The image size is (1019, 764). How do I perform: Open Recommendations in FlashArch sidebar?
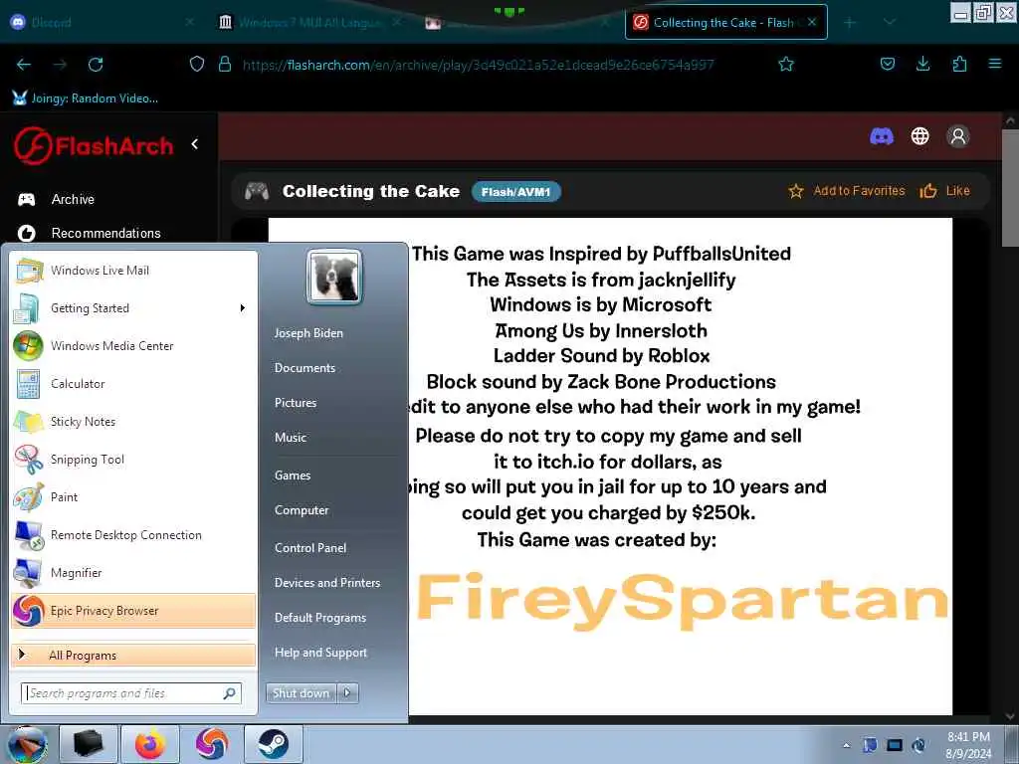pos(105,233)
